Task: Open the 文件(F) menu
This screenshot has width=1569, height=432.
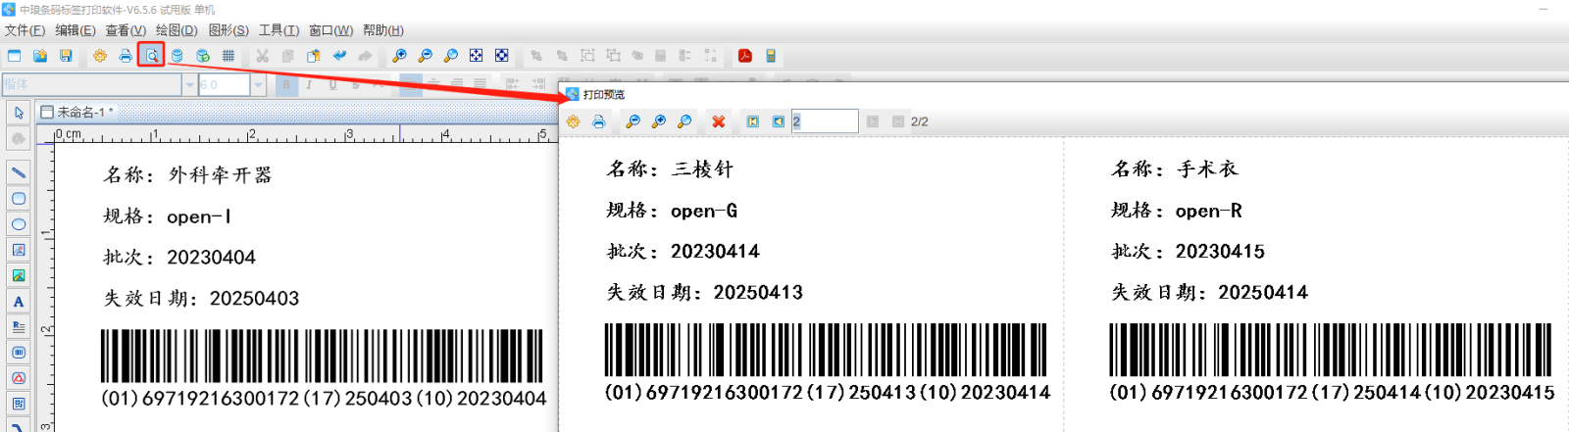Action: point(25,30)
